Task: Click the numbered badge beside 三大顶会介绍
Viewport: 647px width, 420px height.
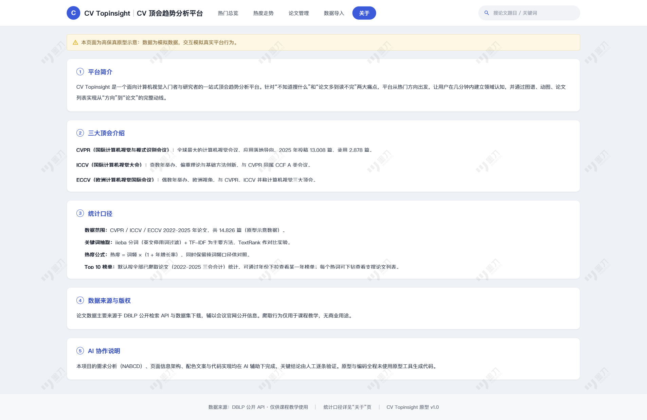Action: tap(80, 133)
